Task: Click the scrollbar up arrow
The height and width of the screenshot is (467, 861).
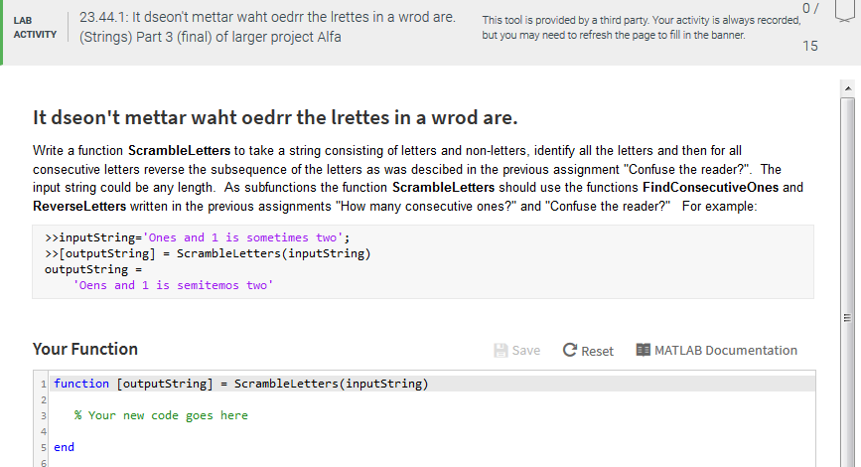Action: tap(848, 88)
